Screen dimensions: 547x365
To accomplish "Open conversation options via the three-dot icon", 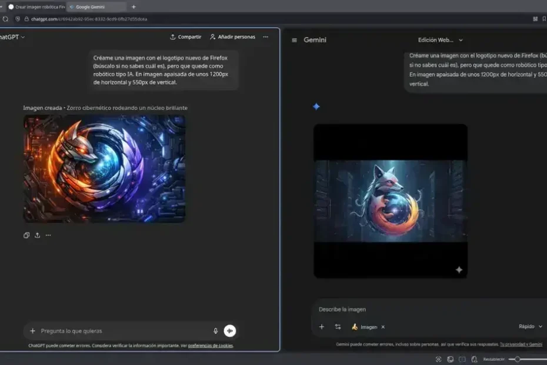I will pyautogui.click(x=265, y=36).
